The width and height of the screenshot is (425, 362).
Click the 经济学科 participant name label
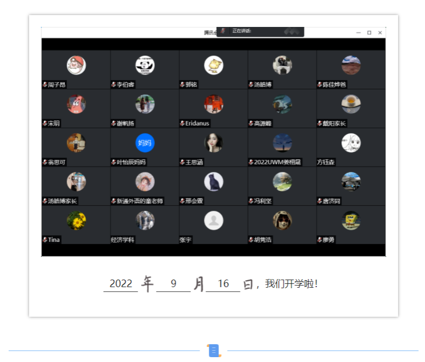coord(122,240)
